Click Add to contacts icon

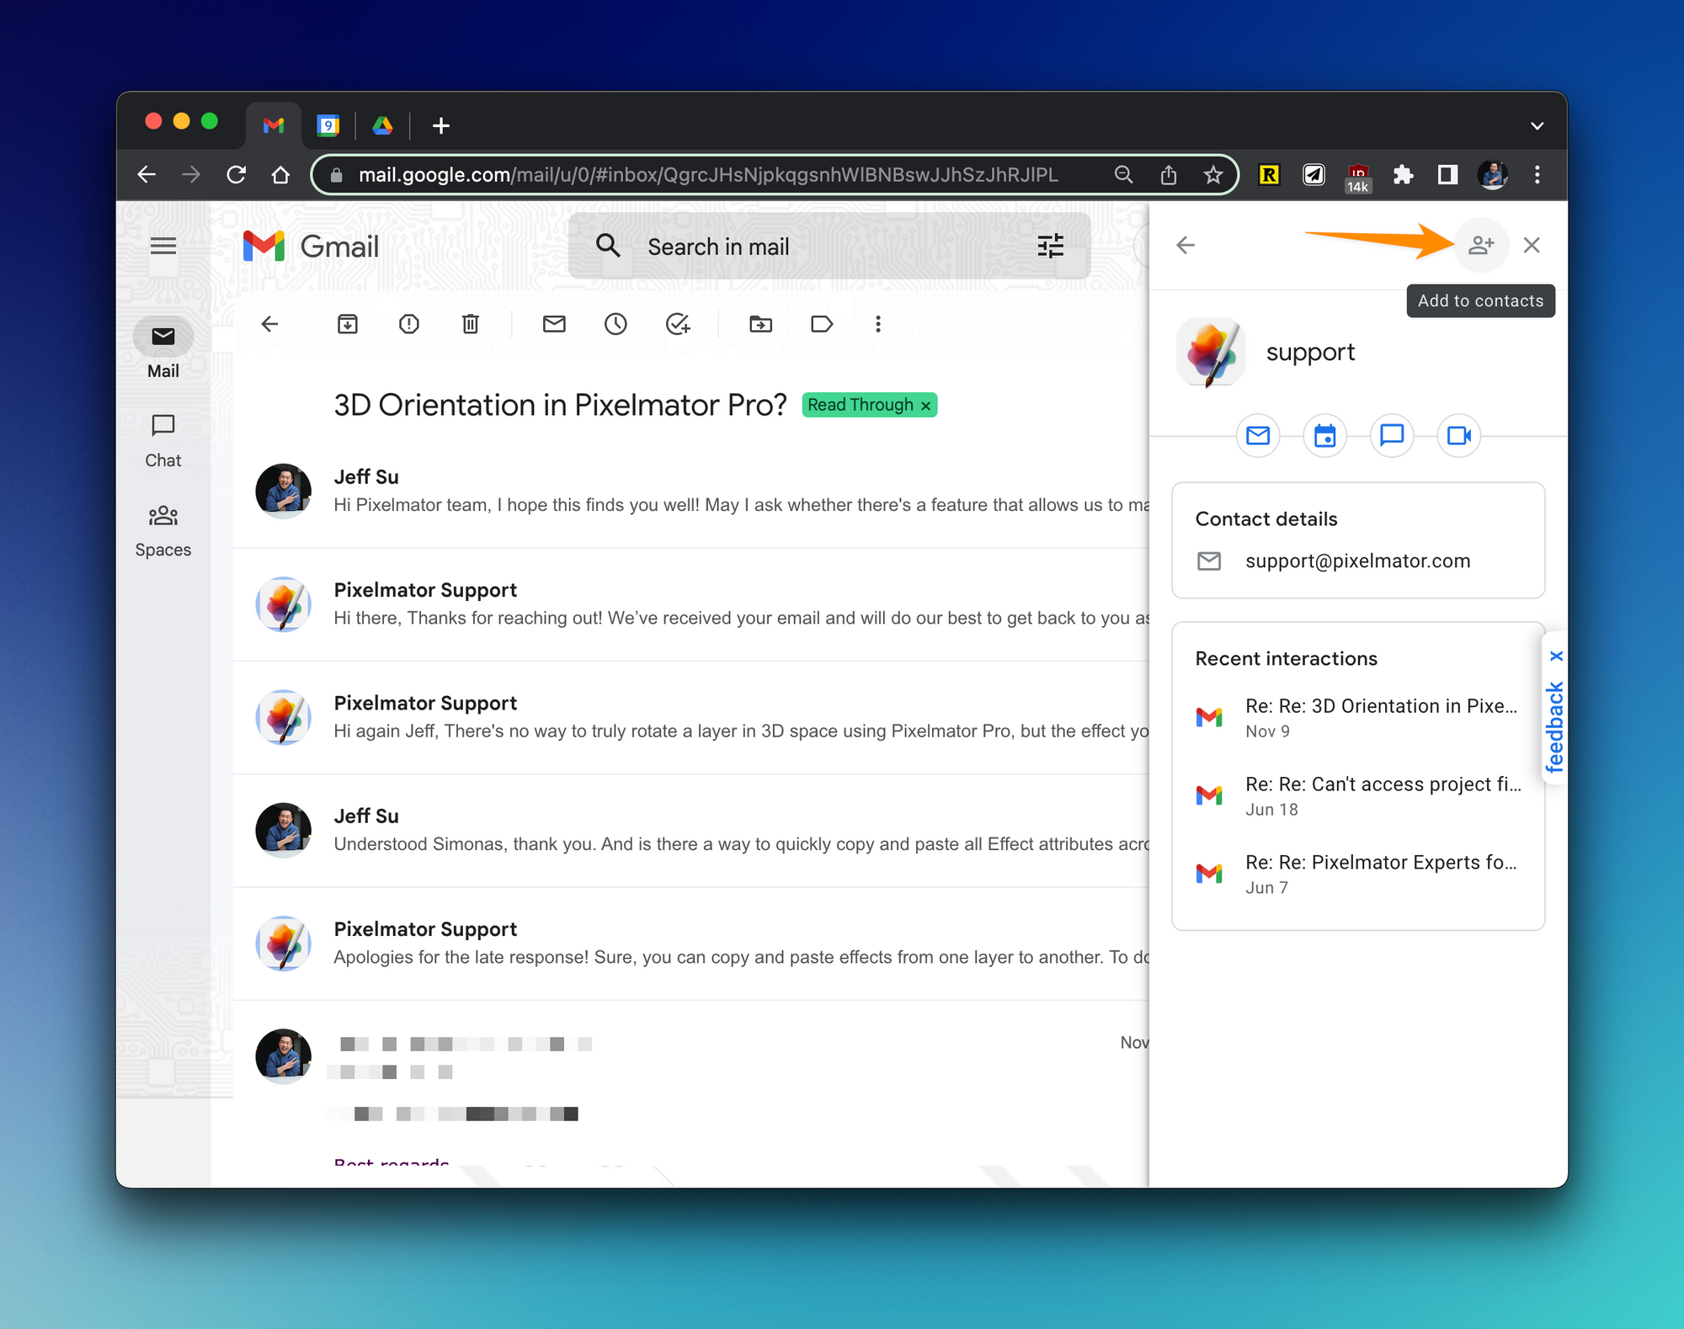click(x=1481, y=245)
